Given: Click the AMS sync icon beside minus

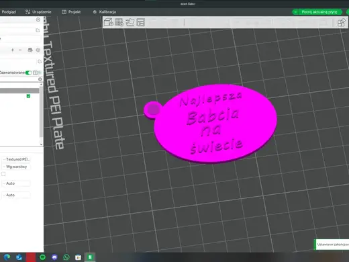Looking at the screenshot, I should click(30, 50).
